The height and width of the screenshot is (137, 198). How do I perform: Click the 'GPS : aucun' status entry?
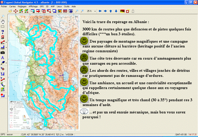[x=7, y=134]
